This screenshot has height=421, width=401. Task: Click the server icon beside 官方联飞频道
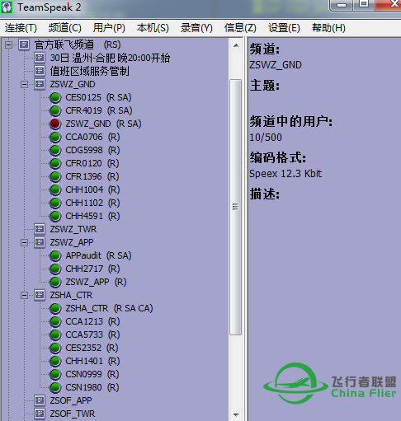pyautogui.click(x=24, y=44)
